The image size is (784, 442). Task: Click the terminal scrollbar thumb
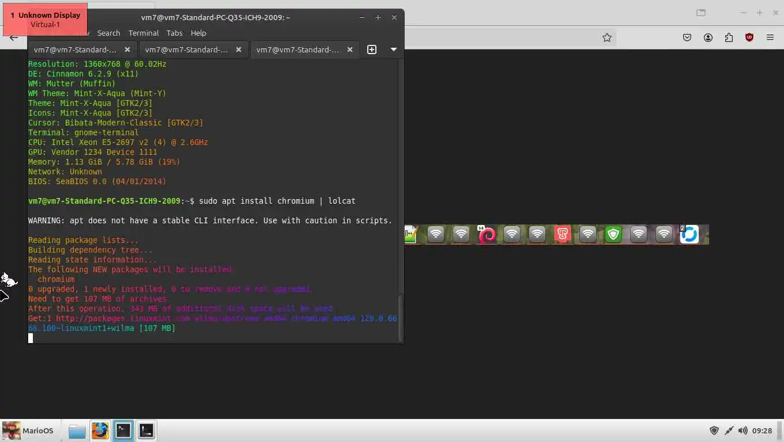pos(400,318)
